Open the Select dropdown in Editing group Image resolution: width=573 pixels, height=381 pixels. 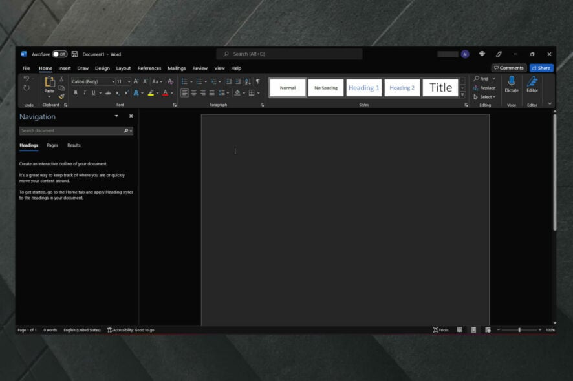coord(484,97)
